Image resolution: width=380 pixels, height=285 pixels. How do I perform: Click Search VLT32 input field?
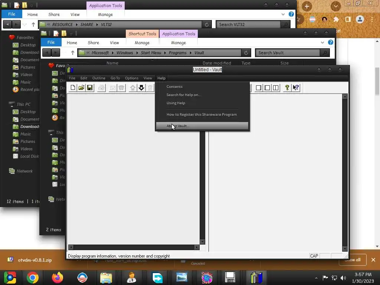249,24
